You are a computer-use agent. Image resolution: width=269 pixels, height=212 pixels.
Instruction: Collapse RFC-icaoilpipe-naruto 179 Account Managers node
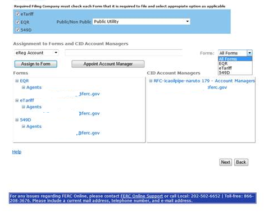(151, 81)
